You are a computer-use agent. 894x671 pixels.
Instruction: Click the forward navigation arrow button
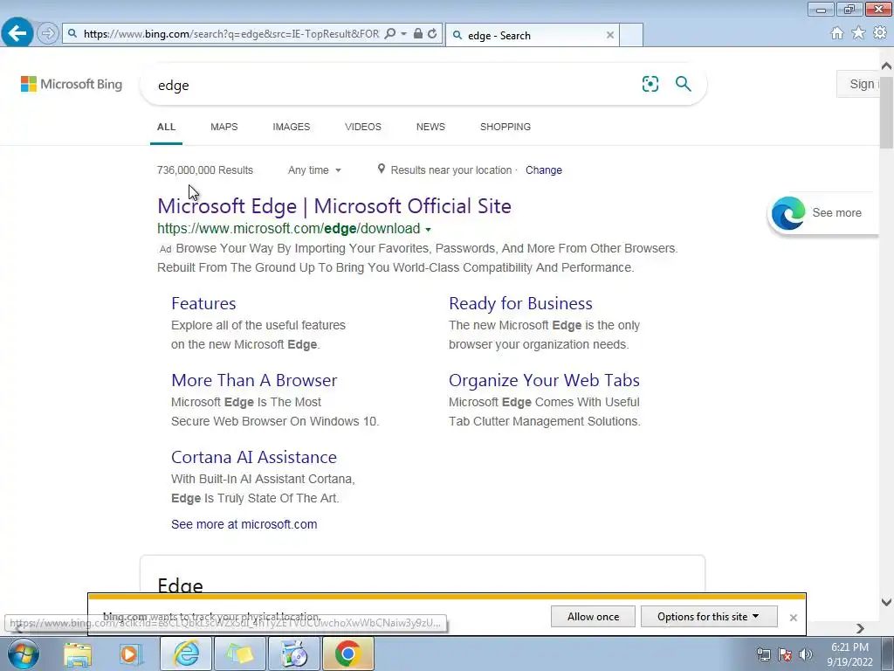click(48, 34)
